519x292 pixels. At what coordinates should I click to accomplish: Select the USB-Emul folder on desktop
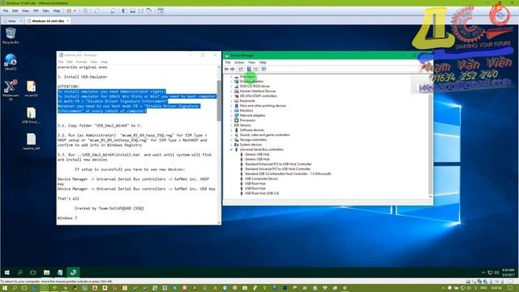tap(31, 115)
